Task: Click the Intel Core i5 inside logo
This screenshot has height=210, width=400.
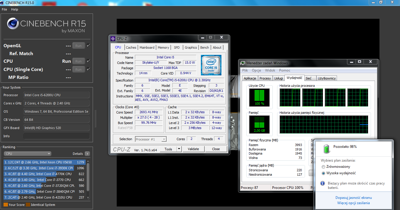Action: point(211,65)
